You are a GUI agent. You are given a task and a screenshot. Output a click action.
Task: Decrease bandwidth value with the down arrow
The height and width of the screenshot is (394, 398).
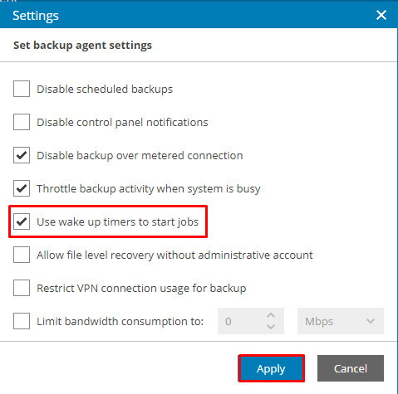tap(271, 327)
